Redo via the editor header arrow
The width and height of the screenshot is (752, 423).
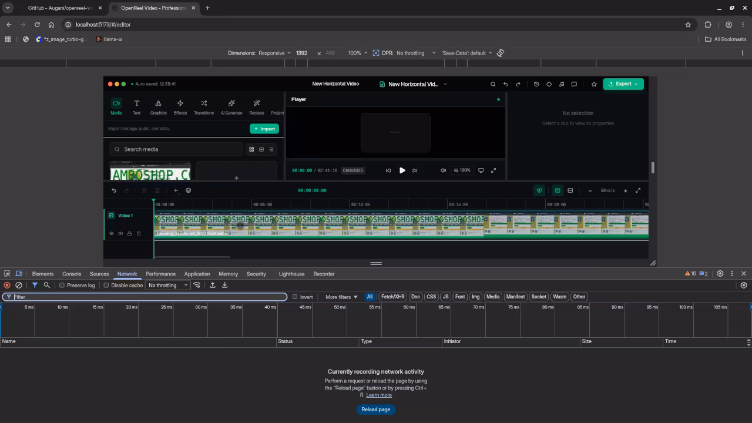tap(518, 84)
